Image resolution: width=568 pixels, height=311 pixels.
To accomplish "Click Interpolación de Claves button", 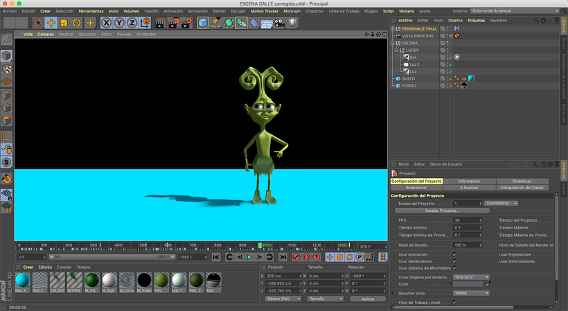I will 522,188.
